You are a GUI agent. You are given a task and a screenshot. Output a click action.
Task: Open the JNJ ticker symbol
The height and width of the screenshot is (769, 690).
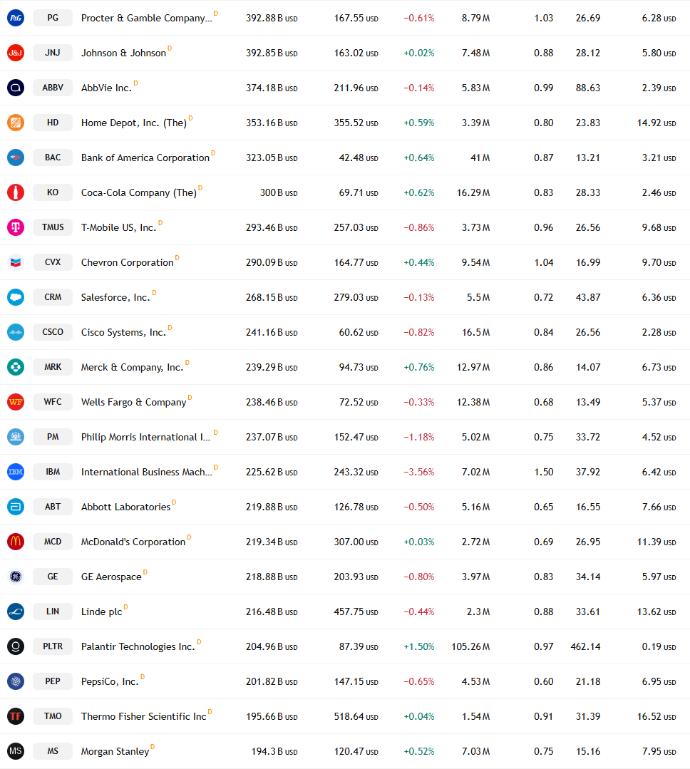click(53, 53)
